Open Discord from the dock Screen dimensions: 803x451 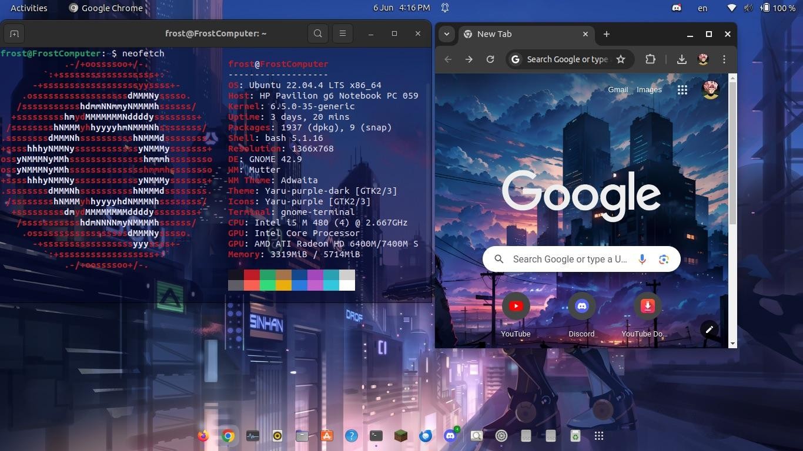click(450, 436)
